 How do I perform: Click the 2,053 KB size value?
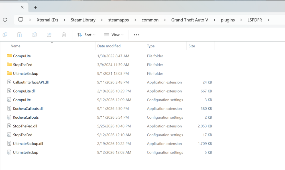[205, 126]
